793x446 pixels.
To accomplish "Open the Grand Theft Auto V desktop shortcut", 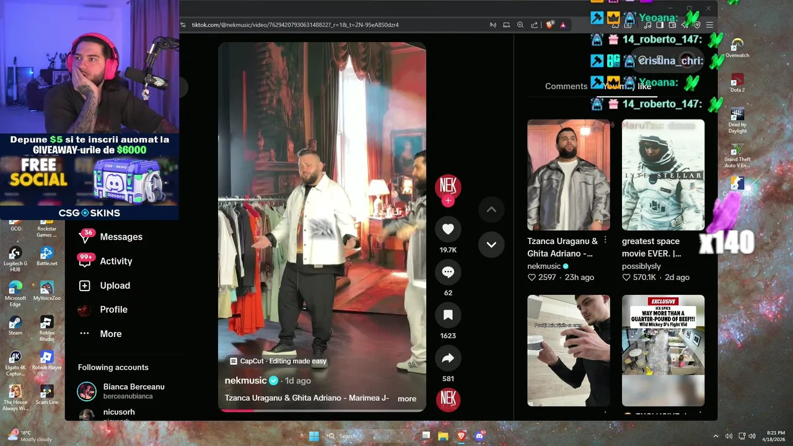I will pyautogui.click(x=737, y=155).
